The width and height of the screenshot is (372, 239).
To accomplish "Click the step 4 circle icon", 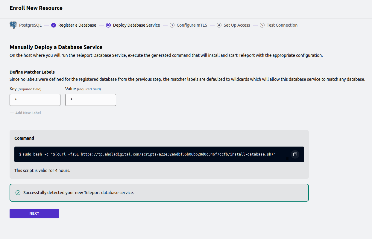I will 219,25.
